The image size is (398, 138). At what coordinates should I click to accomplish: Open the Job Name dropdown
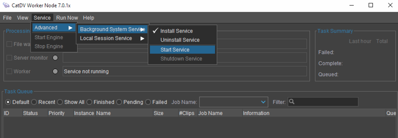[234, 102]
